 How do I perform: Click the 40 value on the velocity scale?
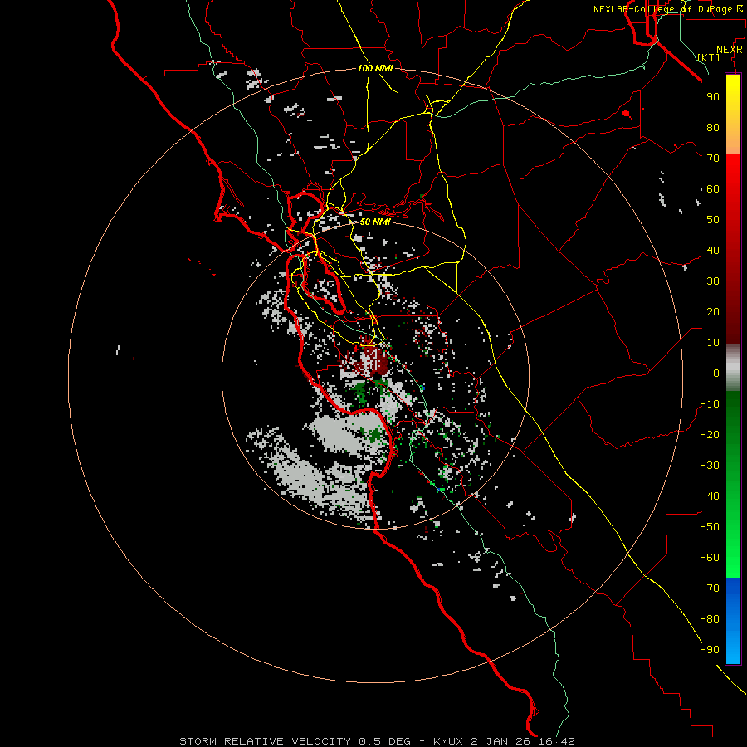coord(713,251)
